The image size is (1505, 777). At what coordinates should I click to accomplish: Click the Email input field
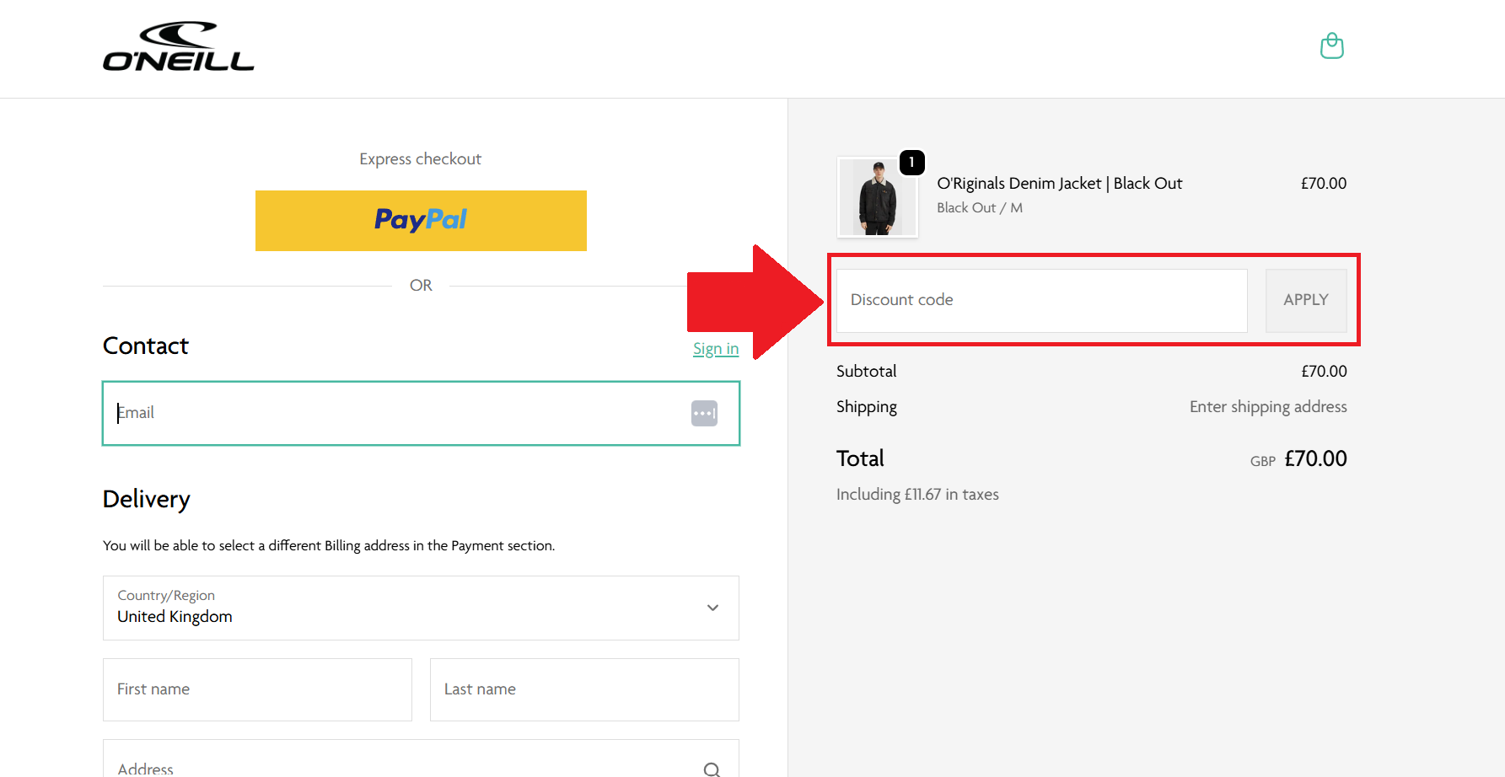click(x=379, y=413)
